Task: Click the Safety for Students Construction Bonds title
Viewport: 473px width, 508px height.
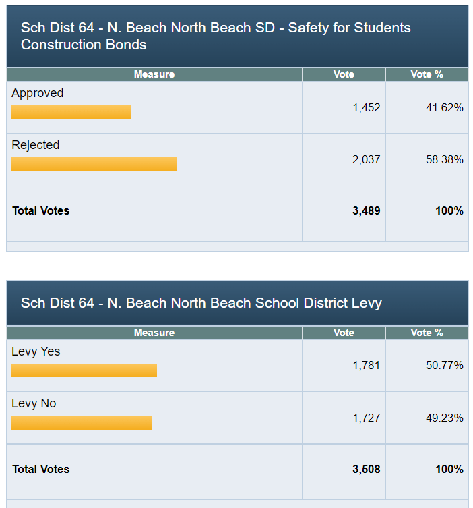Action: (216, 36)
